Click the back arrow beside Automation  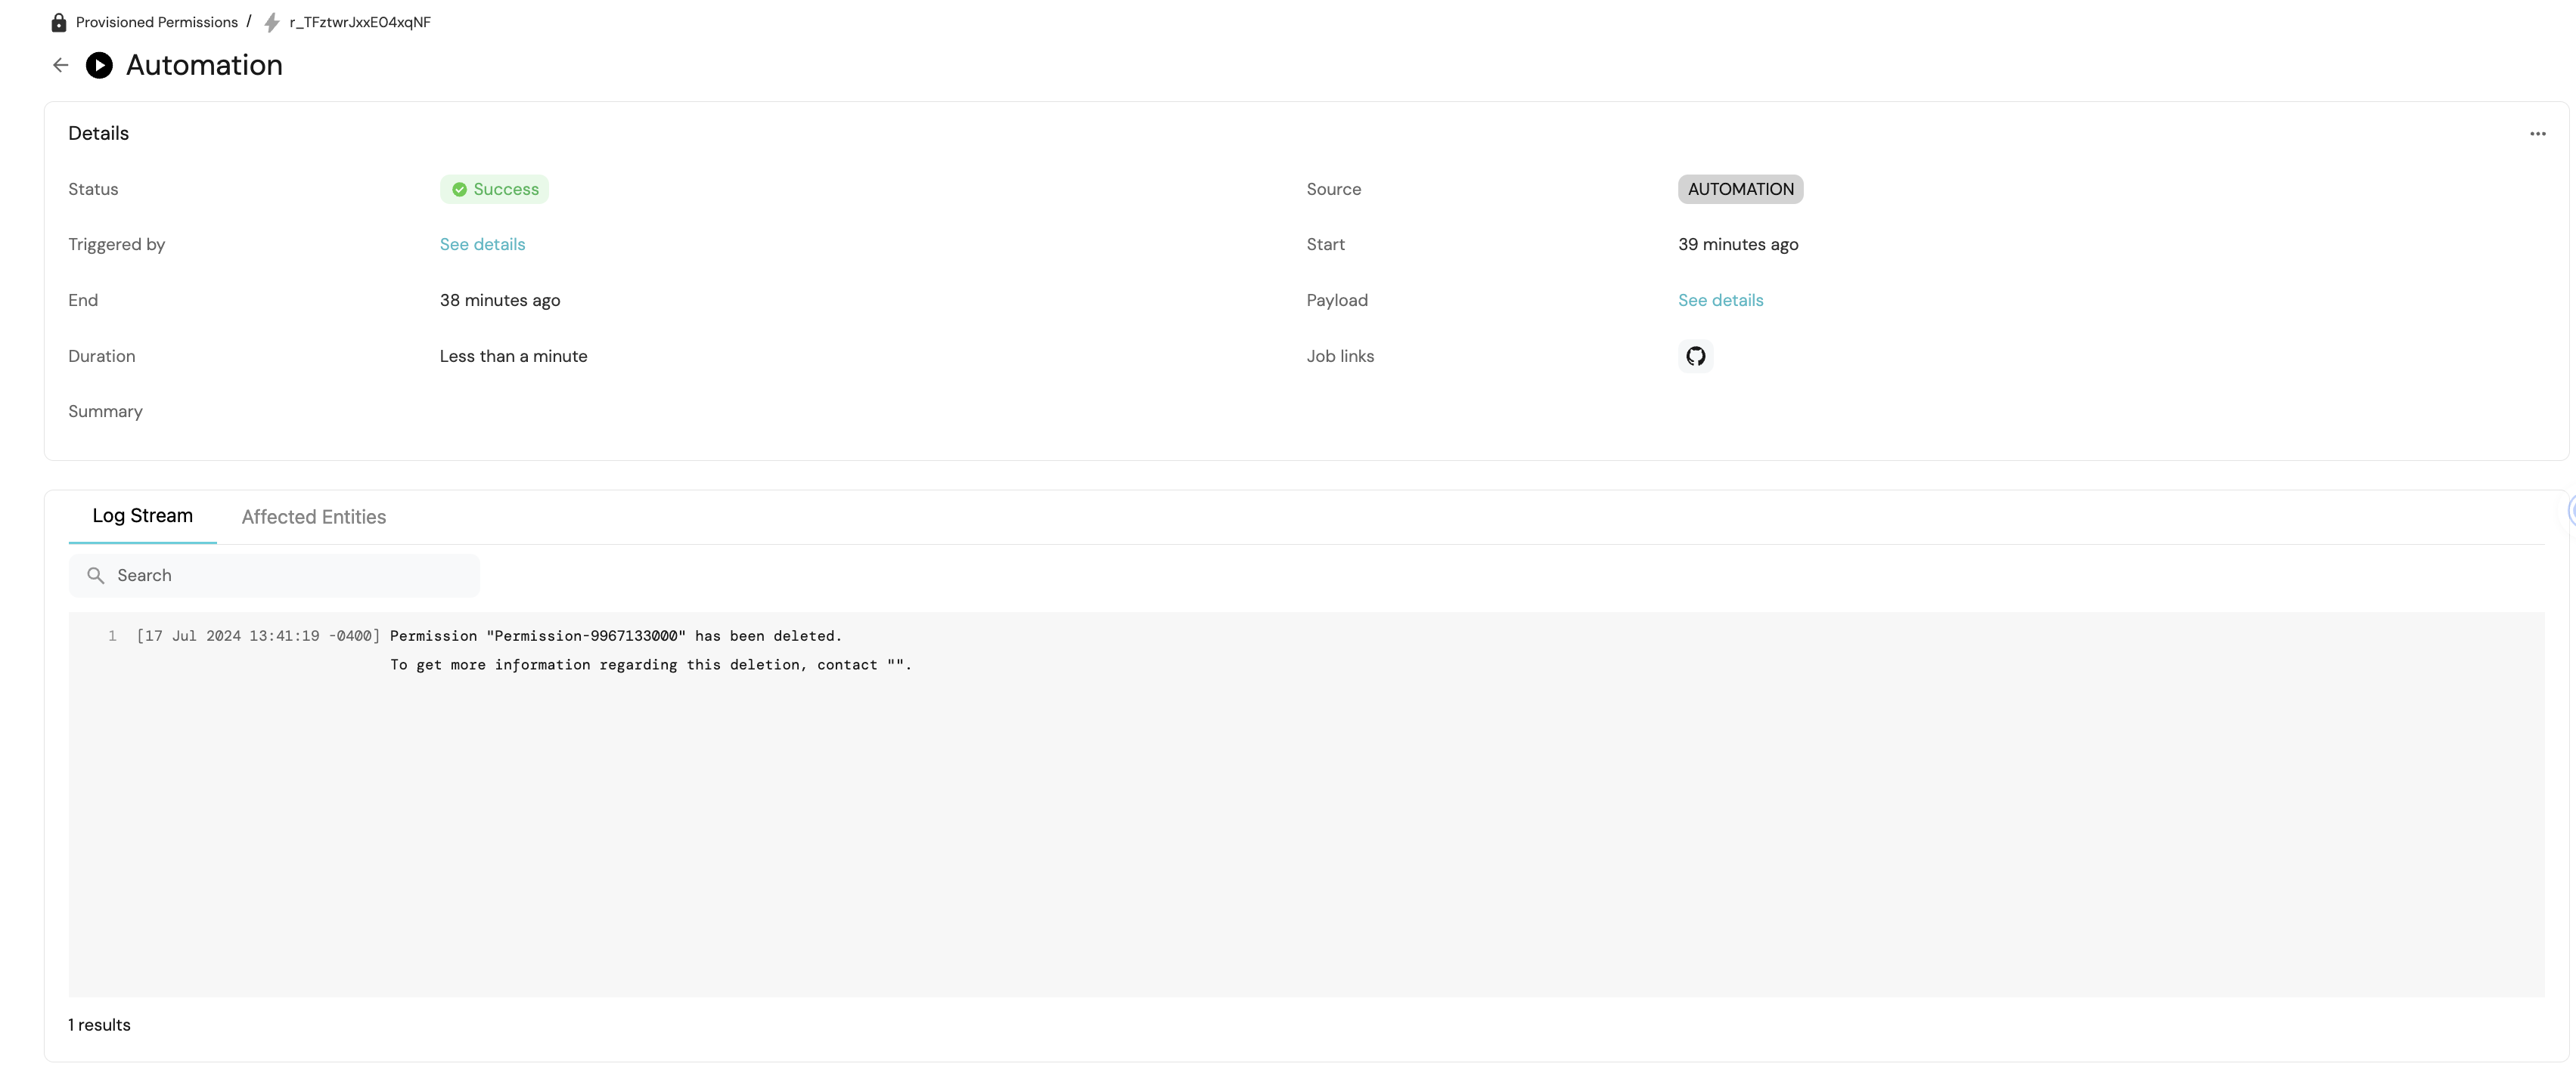(x=60, y=65)
